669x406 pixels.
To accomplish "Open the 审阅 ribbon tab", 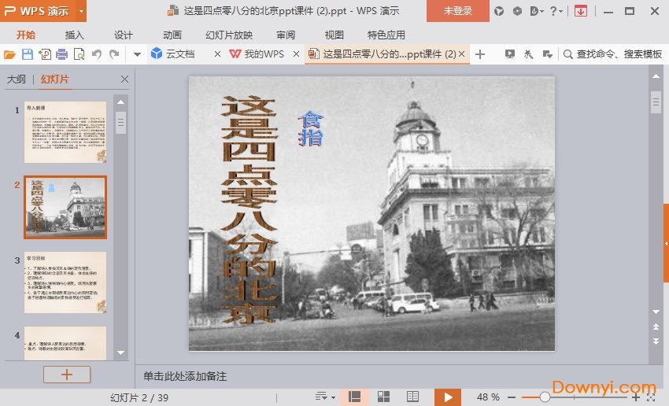I will pyautogui.click(x=286, y=35).
